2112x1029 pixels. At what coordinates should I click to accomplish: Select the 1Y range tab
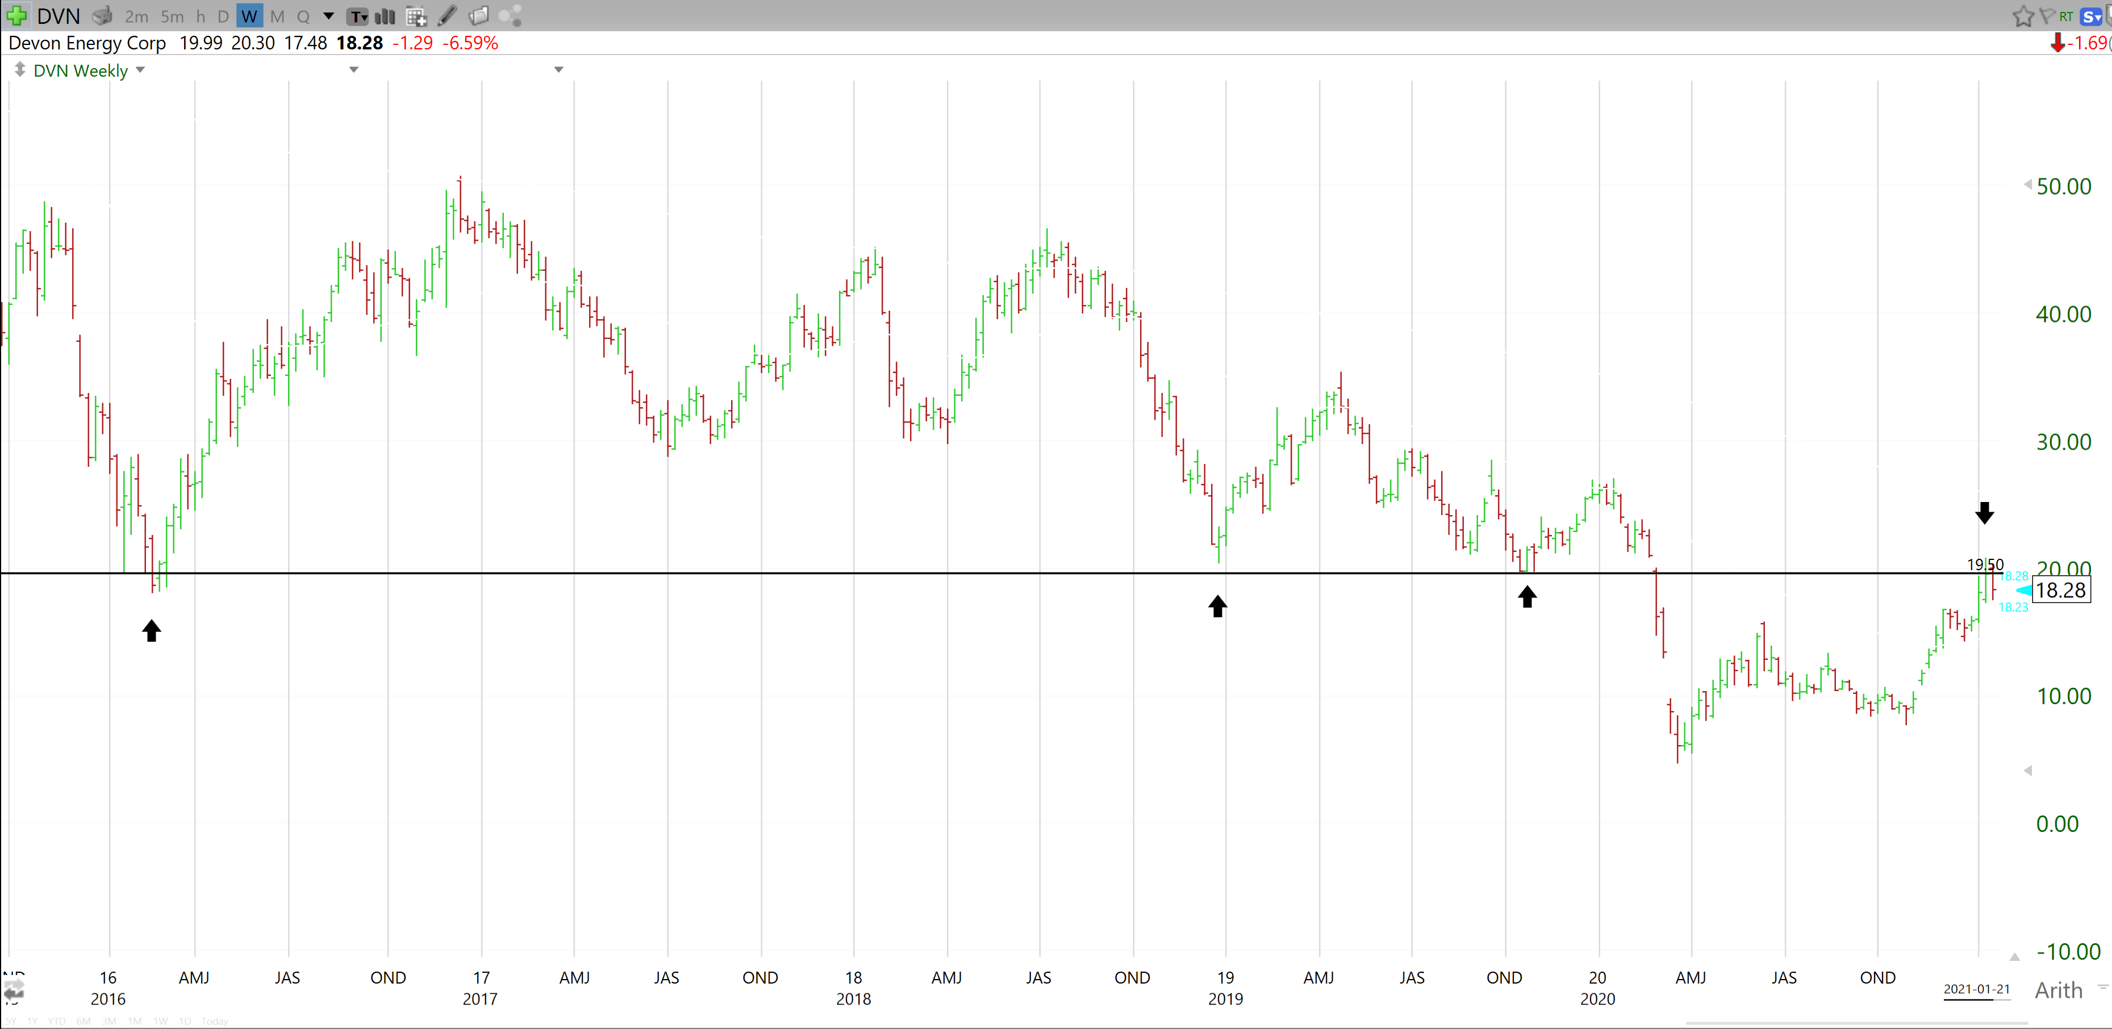point(32,1022)
